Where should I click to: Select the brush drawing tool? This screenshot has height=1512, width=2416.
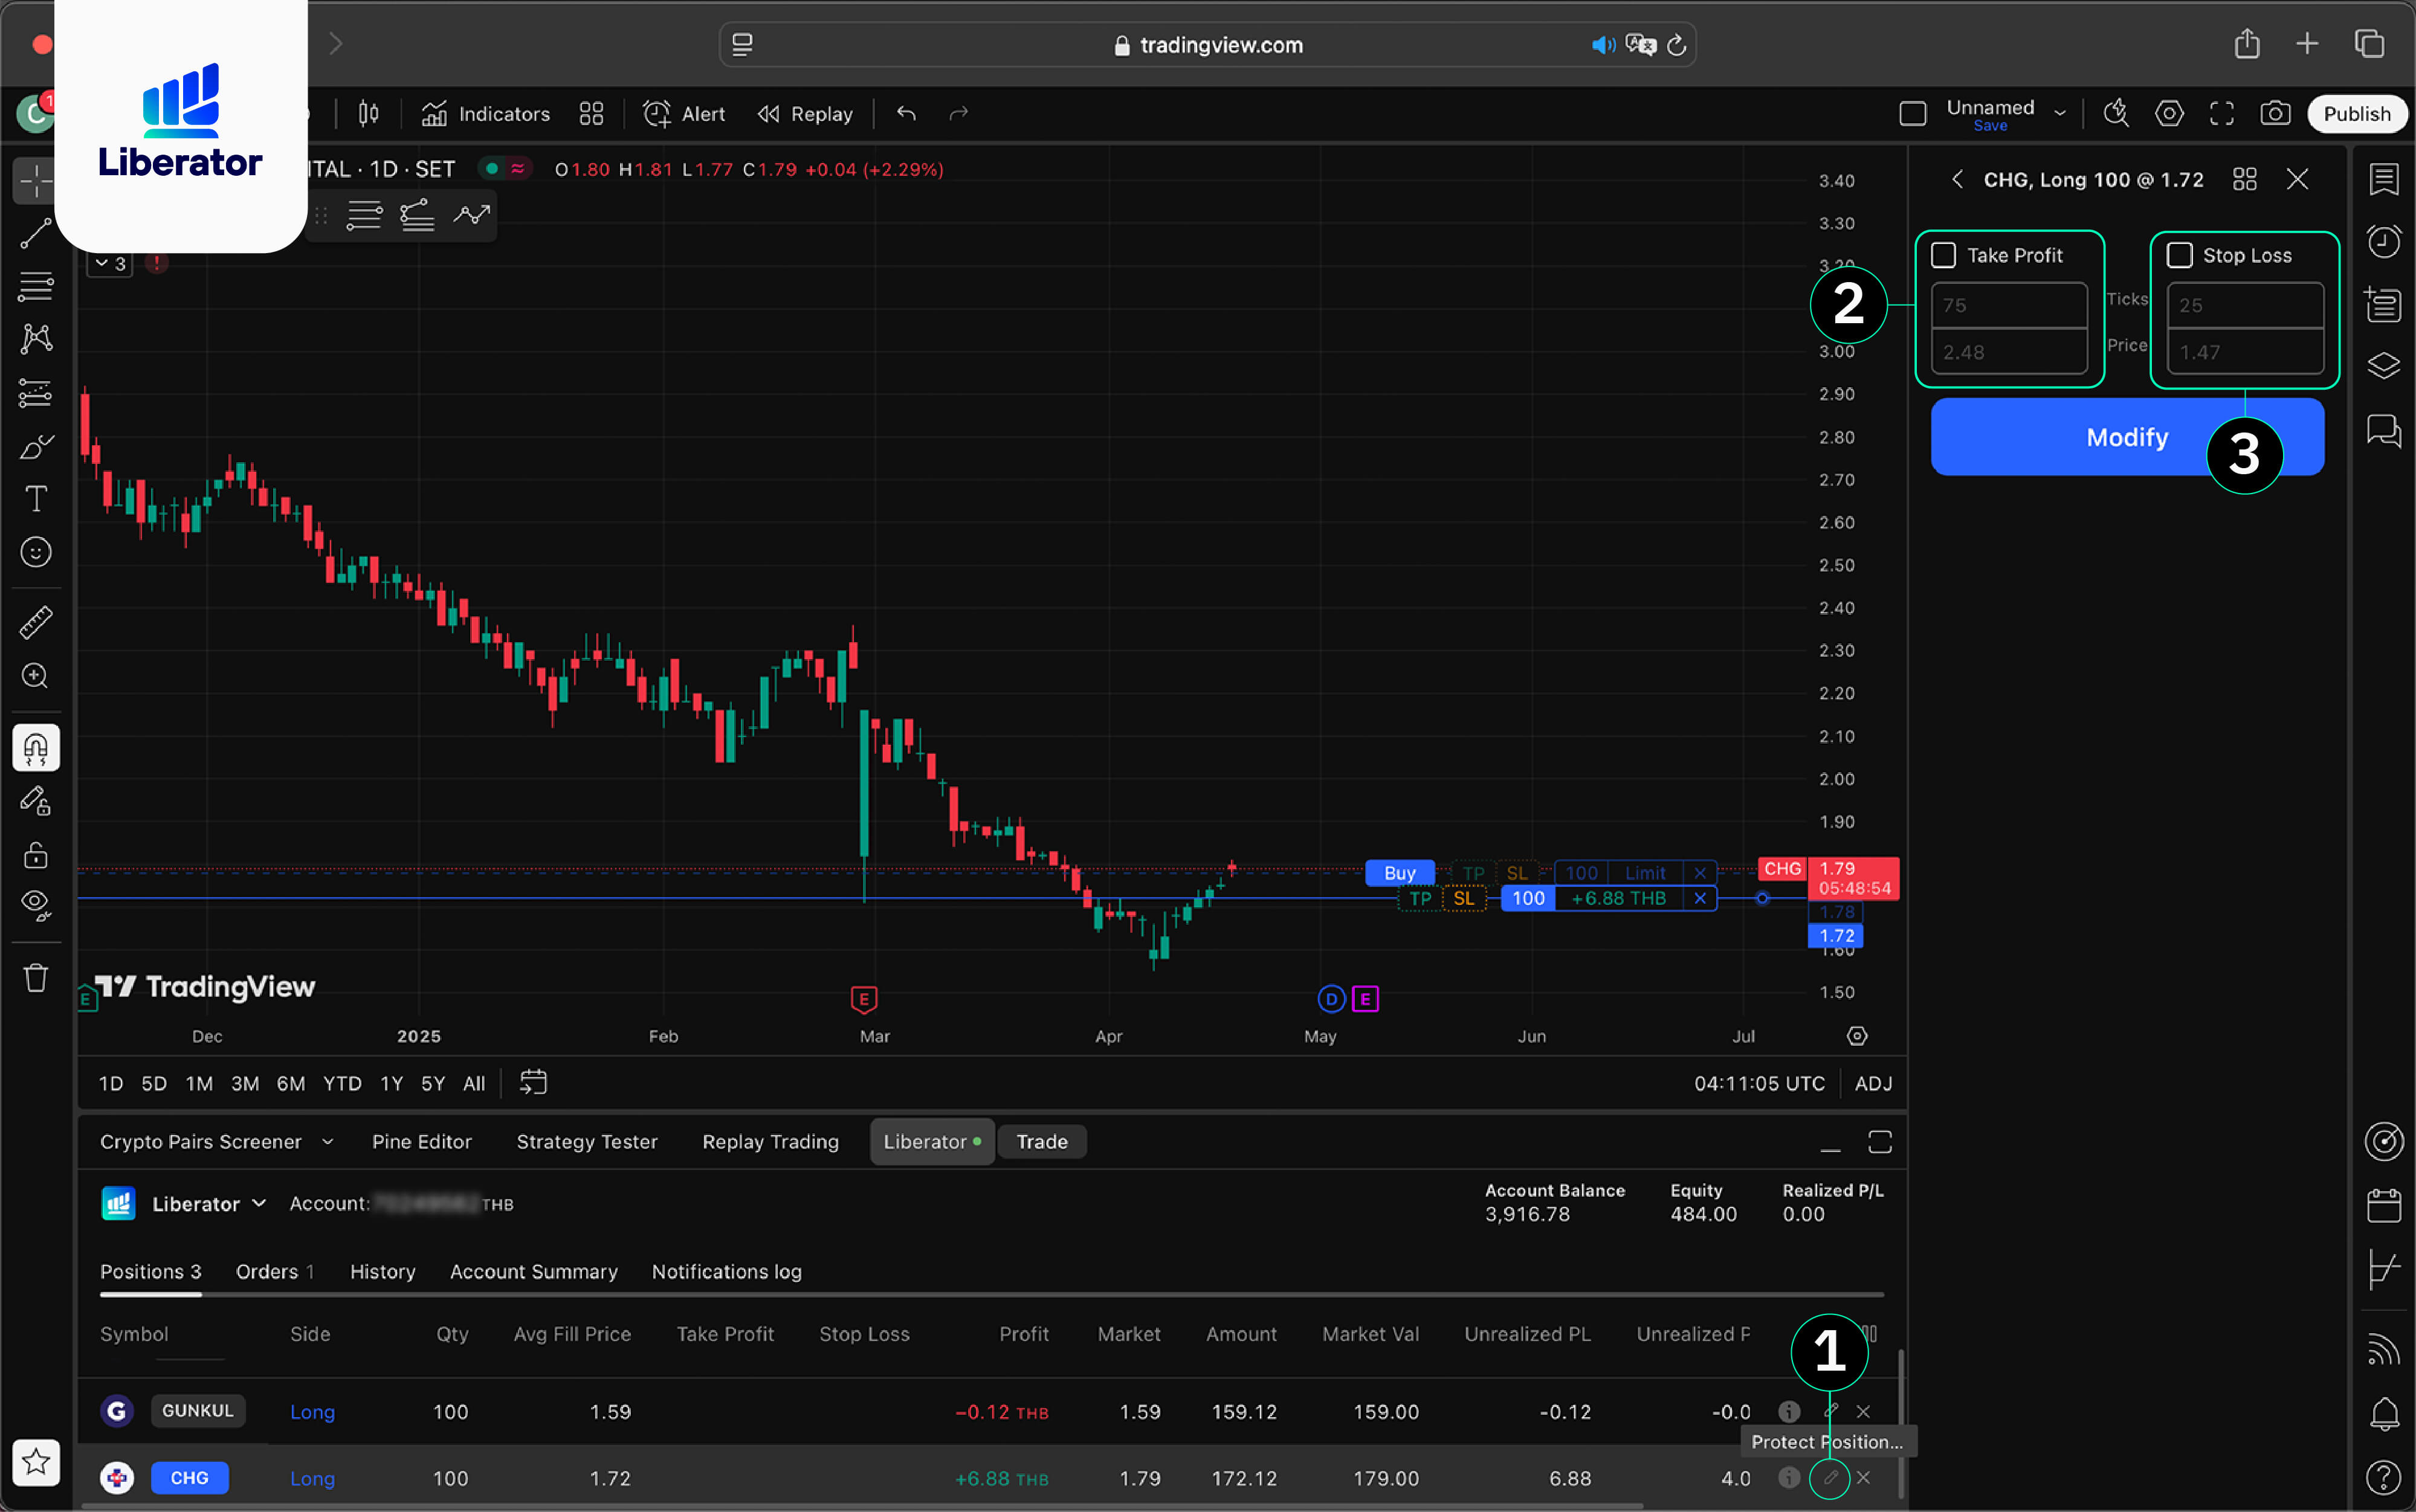[x=36, y=446]
